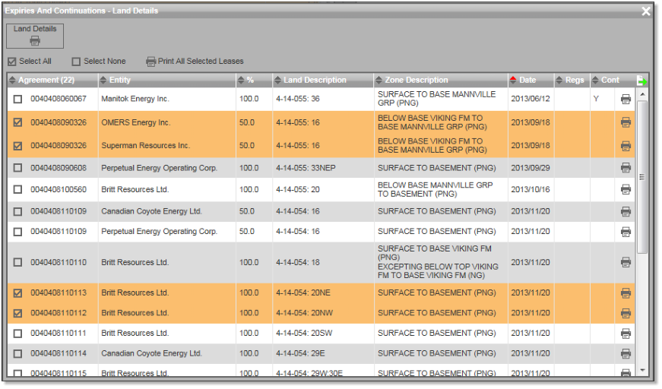Sort by Land Description column
This screenshot has width=662, height=389.
pos(323,81)
